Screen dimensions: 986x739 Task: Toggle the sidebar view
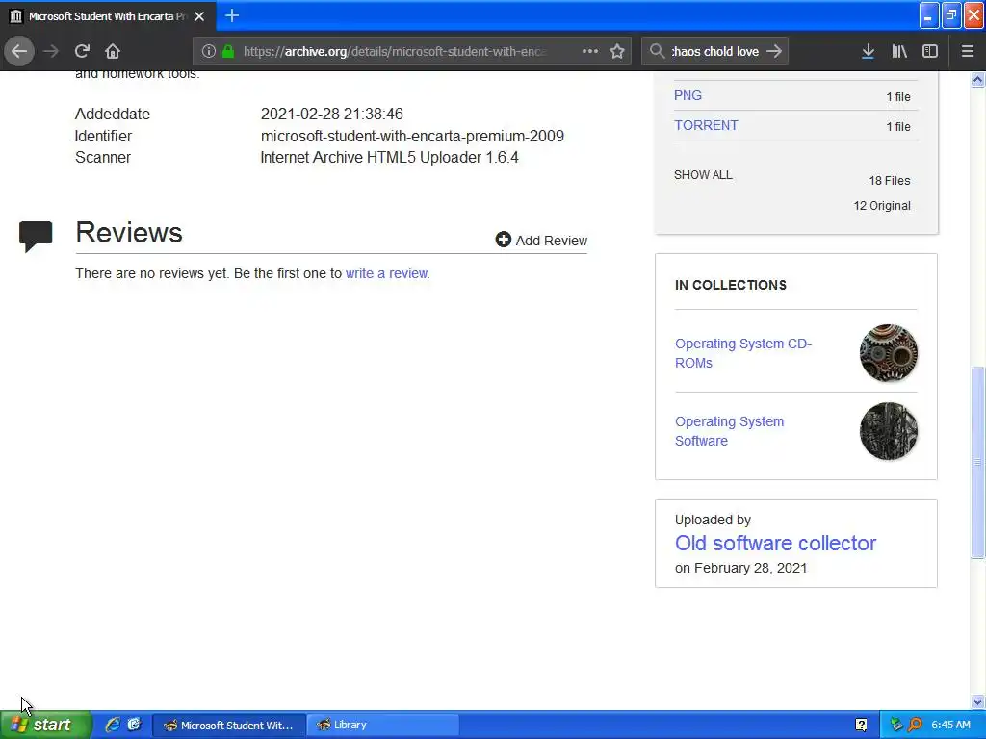coord(930,51)
